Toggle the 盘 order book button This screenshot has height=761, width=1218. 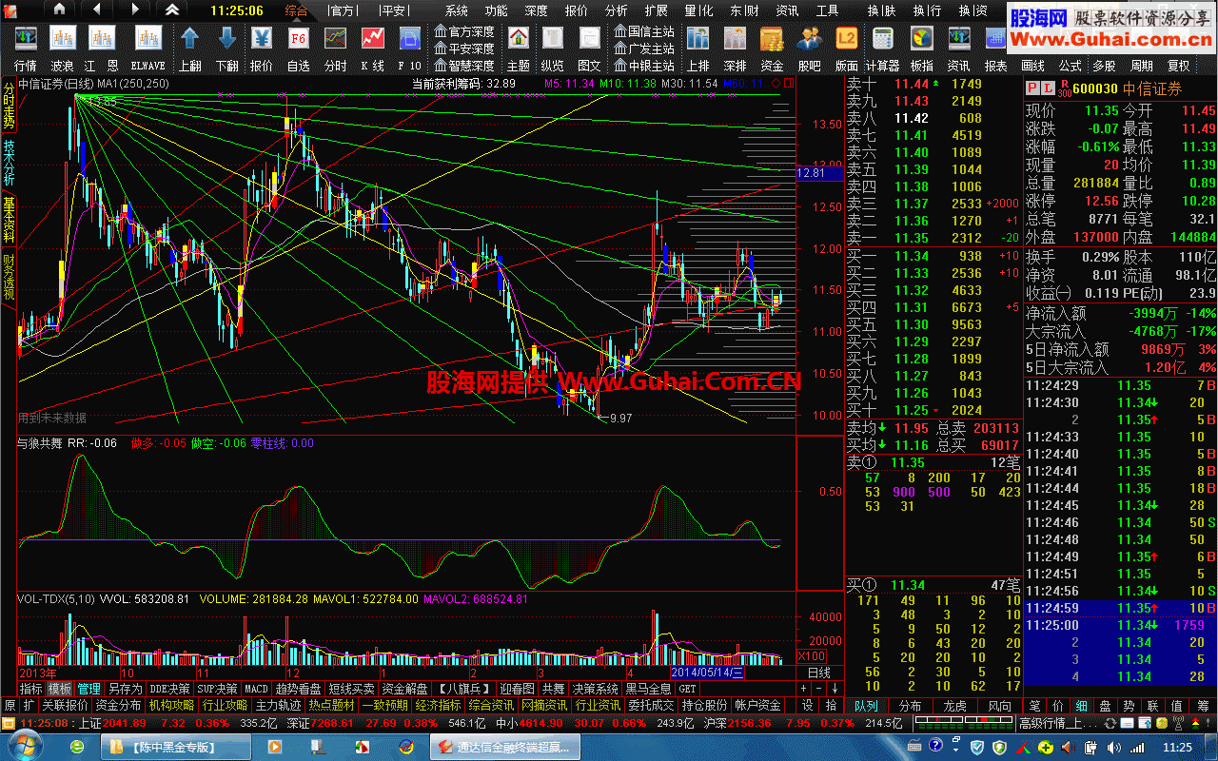[1106, 706]
